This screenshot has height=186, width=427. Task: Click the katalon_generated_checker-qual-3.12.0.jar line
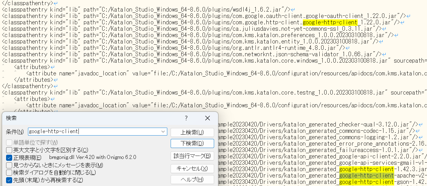pyautogui.click(x=321, y=124)
